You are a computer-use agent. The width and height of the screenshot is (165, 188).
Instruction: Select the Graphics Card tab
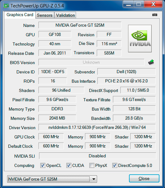point(20,15)
